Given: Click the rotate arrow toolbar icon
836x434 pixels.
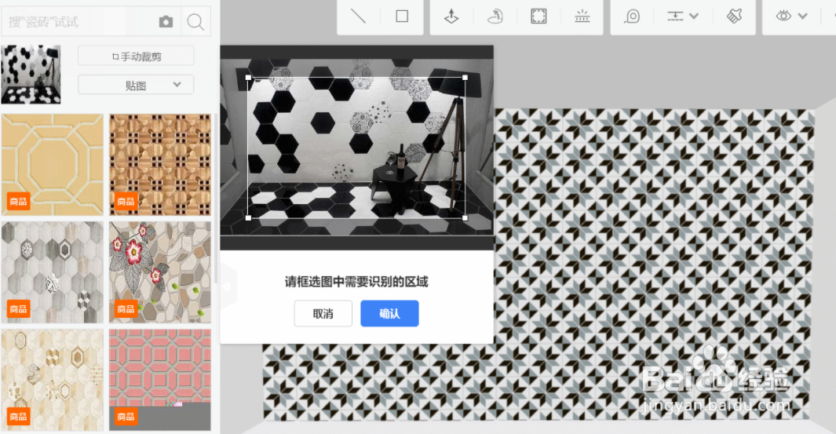Looking at the screenshot, I should (495, 16).
